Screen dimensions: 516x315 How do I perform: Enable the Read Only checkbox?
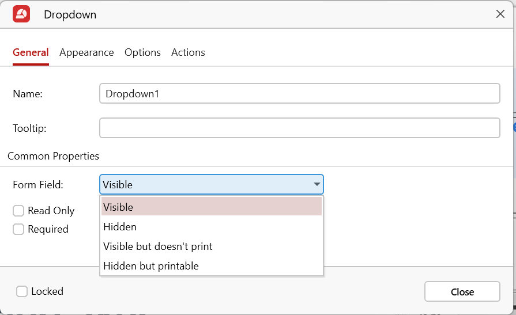(x=18, y=211)
